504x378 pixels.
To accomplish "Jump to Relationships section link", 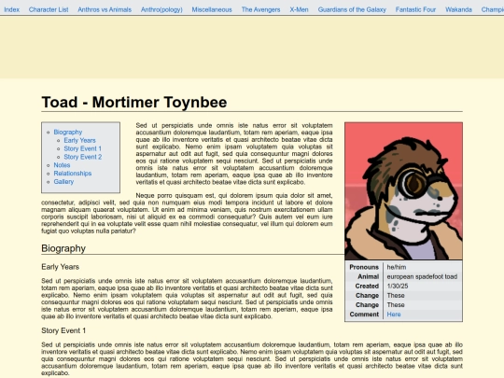I will [x=73, y=174].
